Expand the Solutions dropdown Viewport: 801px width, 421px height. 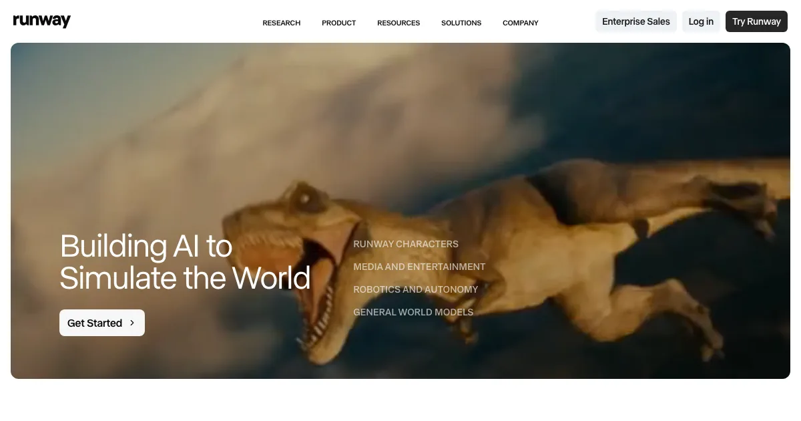[x=461, y=23]
